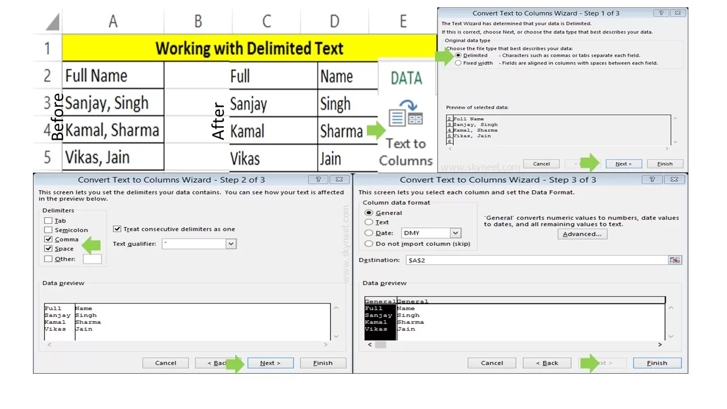Select row 5 header
727x409 pixels.
47,157
